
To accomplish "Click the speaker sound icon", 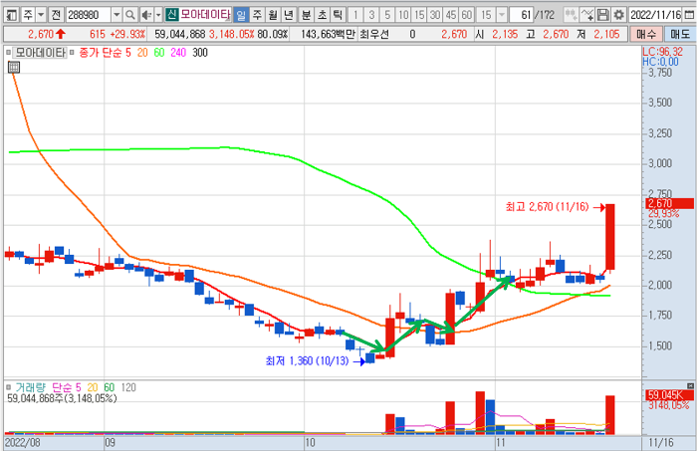I will (146, 15).
